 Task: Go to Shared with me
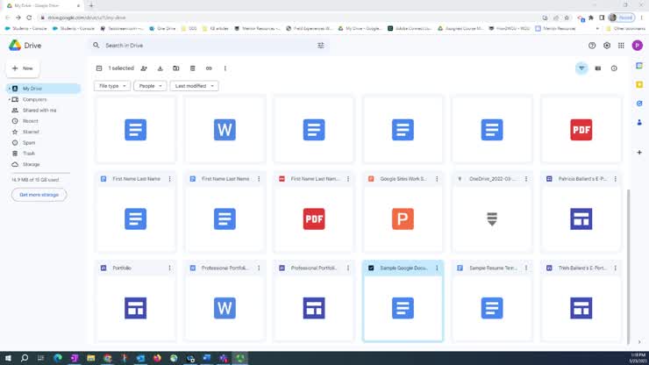[x=39, y=110]
